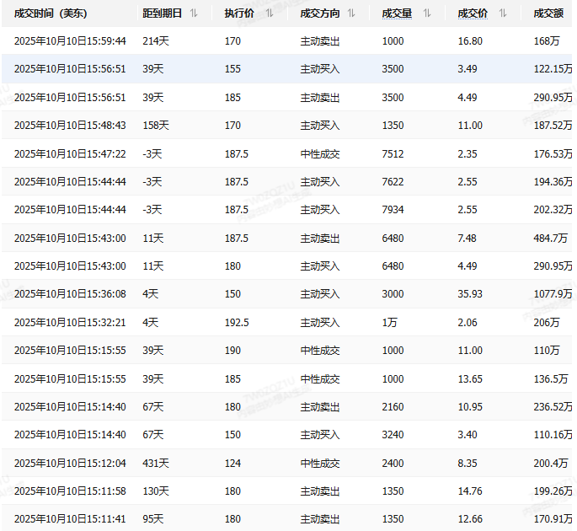577x531 pixels.
Task: Click the 3000 volume cell
Action: pos(393,294)
